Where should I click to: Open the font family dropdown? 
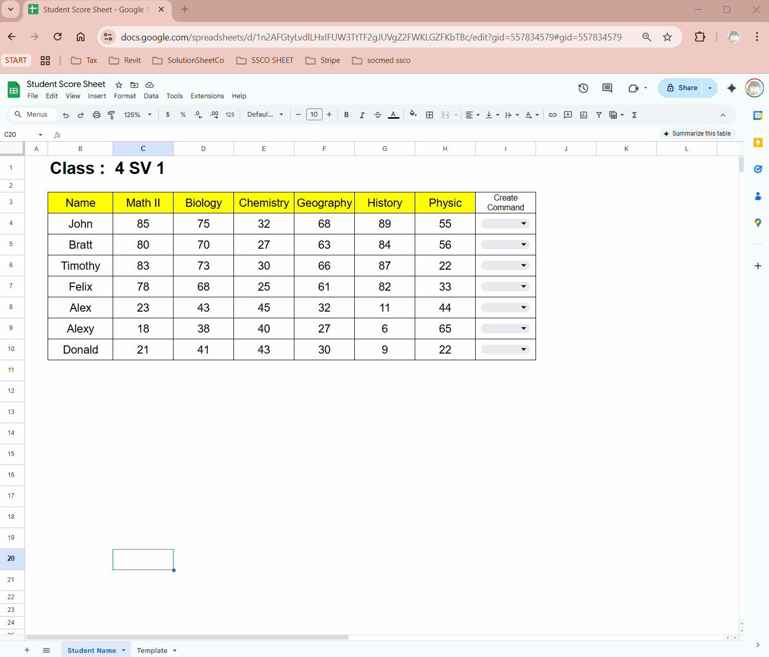point(265,115)
